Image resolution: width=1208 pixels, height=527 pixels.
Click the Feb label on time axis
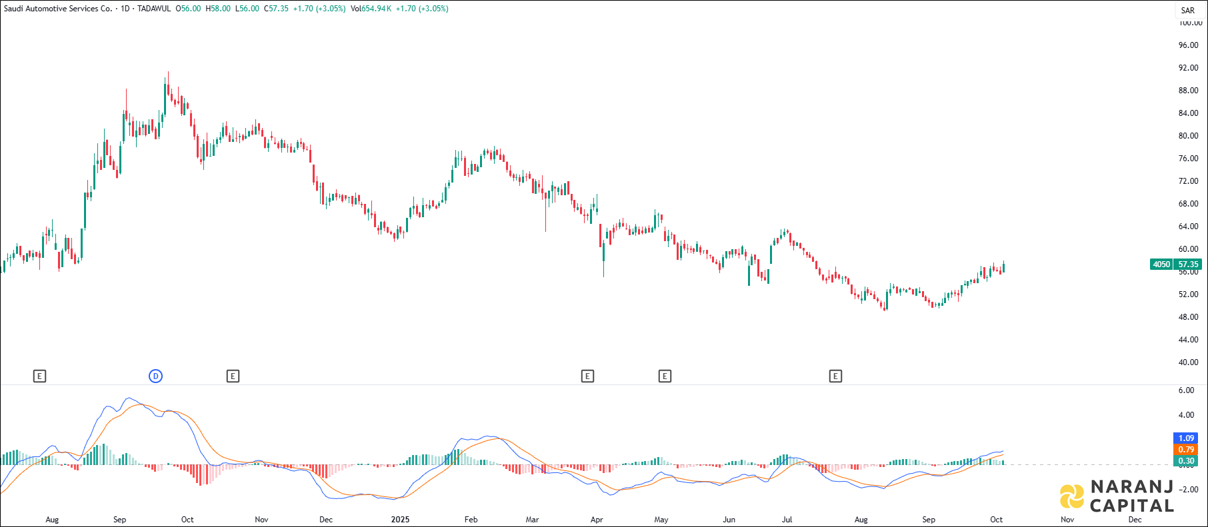pos(471,520)
